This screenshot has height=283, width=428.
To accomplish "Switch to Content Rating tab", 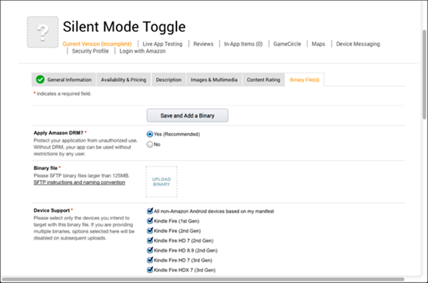I will click(263, 80).
